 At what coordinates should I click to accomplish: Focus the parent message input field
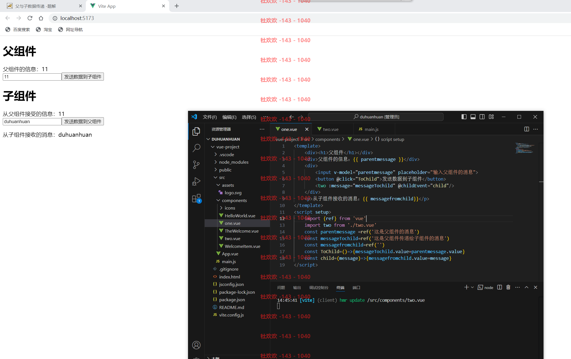coord(32,77)
